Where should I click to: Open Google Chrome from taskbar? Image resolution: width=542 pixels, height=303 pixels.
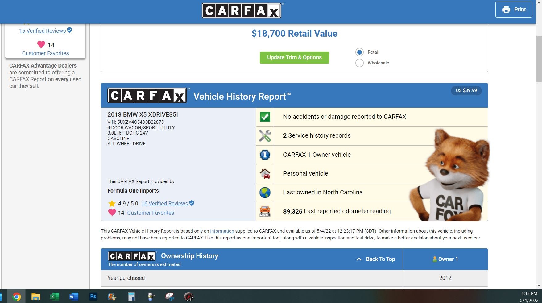click(x=17, y=297)
